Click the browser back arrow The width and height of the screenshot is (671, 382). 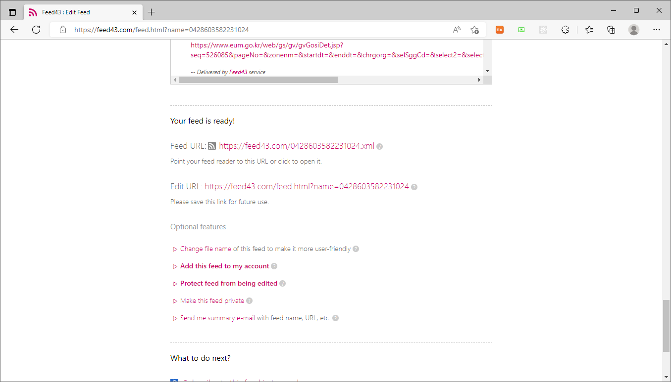[14, 30]
